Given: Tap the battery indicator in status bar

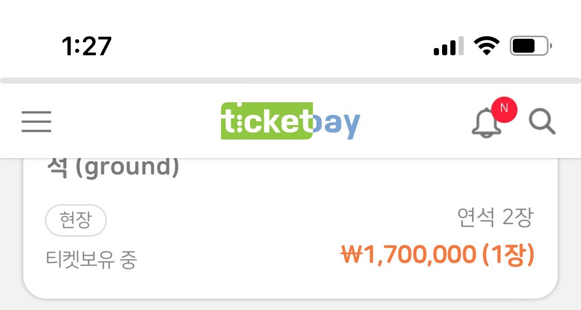Looking at the screenshot, I should click(530, 47).
